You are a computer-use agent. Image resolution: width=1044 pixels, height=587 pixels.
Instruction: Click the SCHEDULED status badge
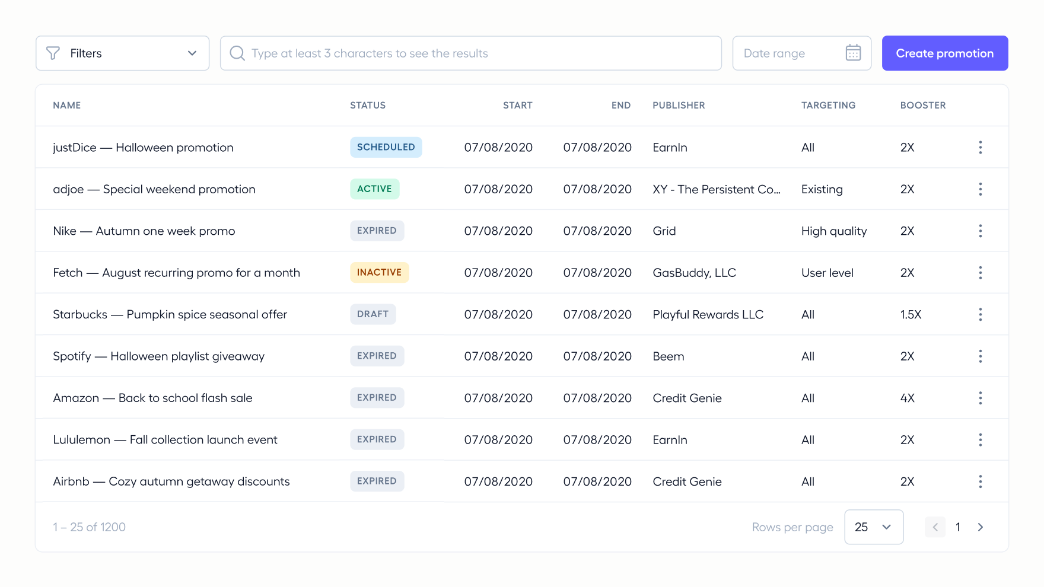pos(386,147)
